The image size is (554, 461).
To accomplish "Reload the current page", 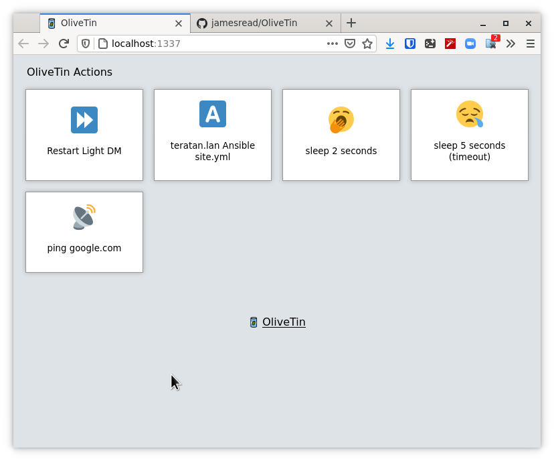I will [64, 44].
